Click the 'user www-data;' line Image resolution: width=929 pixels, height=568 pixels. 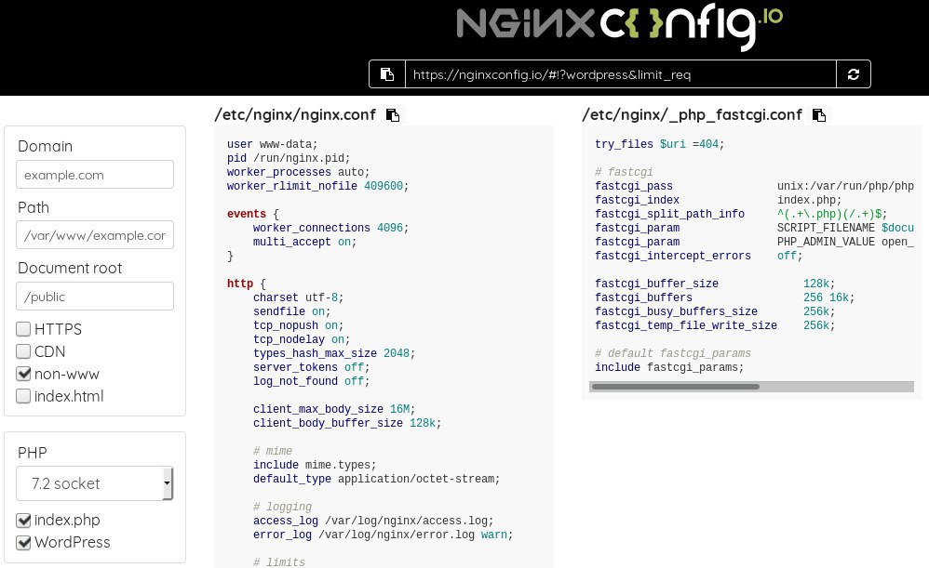[x=272, y=144]
